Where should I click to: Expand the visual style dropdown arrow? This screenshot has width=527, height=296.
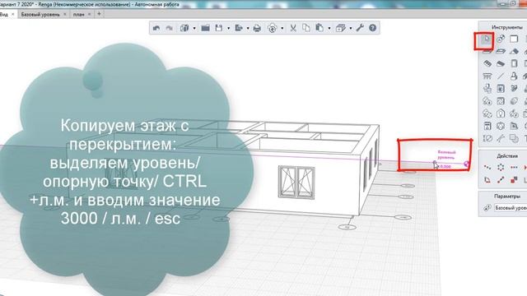pyautogui.click(x=351, y=29)
